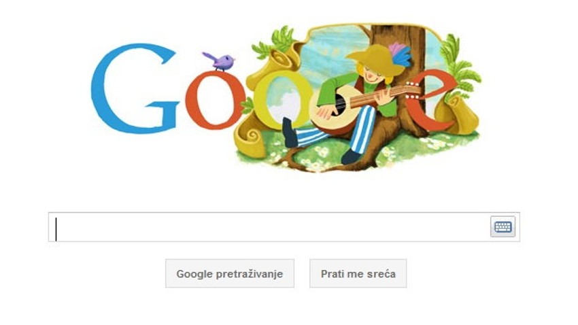Click the red letter e on the tree

(430, 99)
